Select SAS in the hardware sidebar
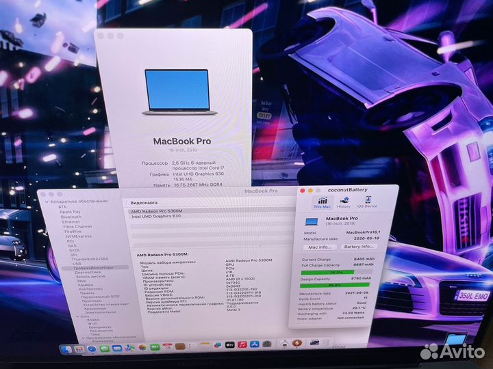This screenshot has width=493, height=369. tap(72, 246)
